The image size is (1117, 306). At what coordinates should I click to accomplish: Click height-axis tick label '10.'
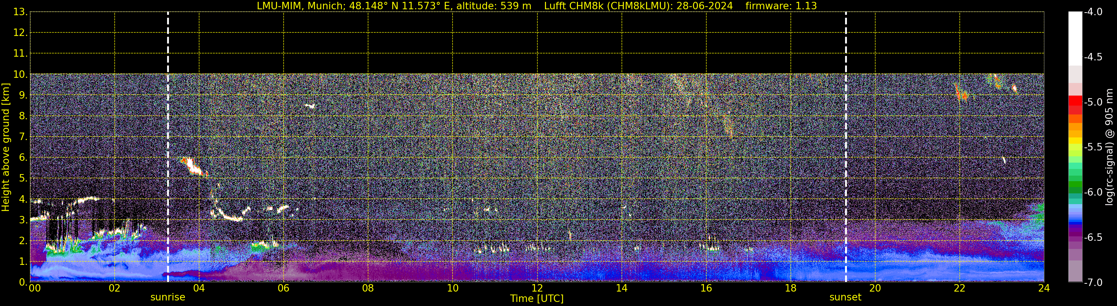pyautogui.click(x=20, y=74)
